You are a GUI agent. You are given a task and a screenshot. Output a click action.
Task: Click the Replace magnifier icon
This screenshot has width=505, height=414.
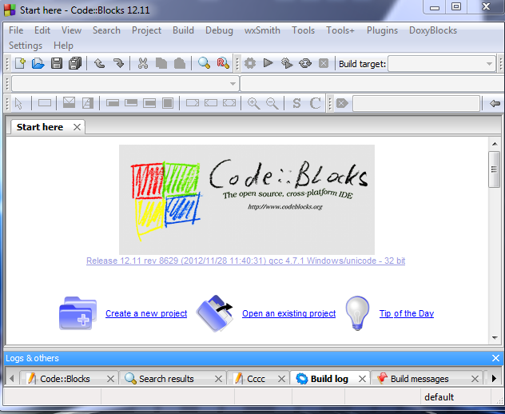pos(223,63)
